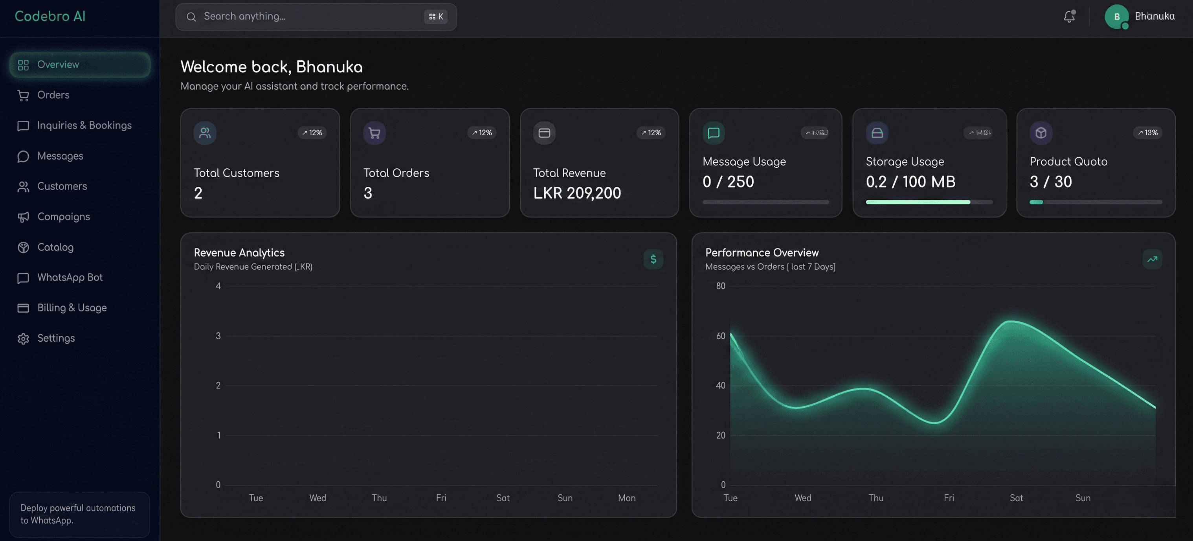Navigate to Customers
The image size is (1193, 541).
tap(80, 186)
